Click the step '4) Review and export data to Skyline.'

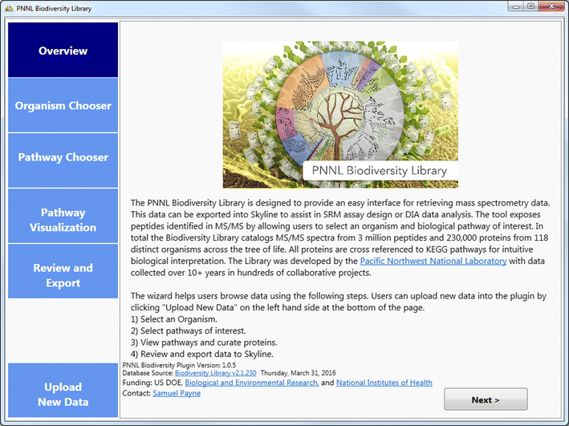(x=202, y=354)
